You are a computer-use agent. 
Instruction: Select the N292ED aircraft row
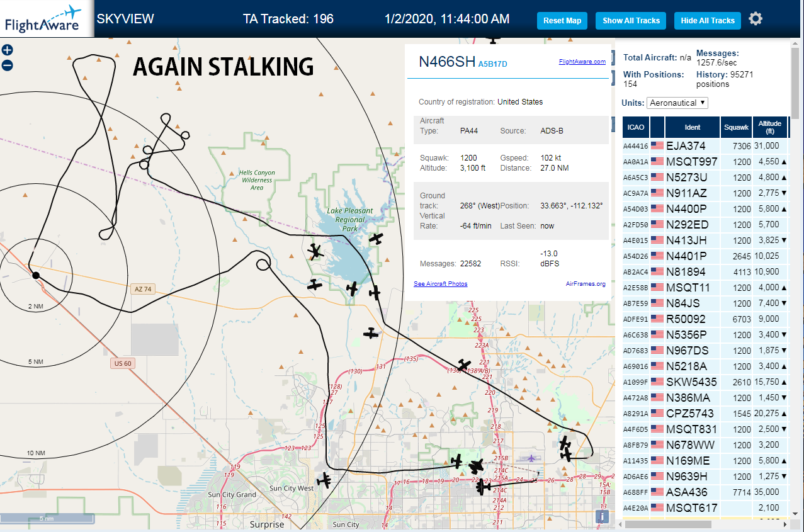[x=706, y=224]
